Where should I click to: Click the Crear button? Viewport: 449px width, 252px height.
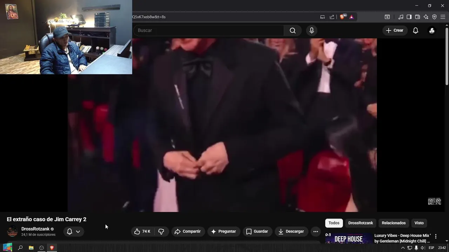point(395,30)
